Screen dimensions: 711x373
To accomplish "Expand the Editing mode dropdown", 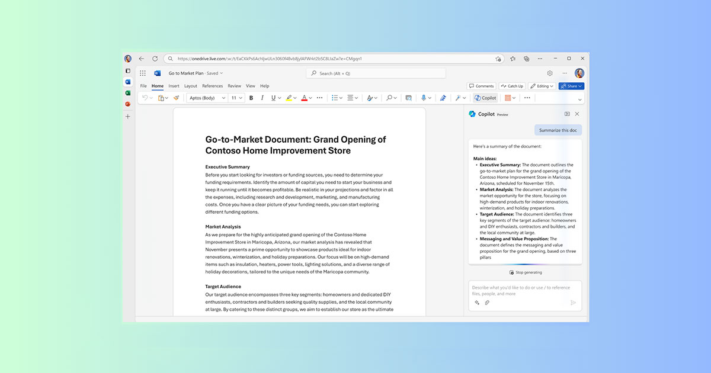I will [542, 86].
